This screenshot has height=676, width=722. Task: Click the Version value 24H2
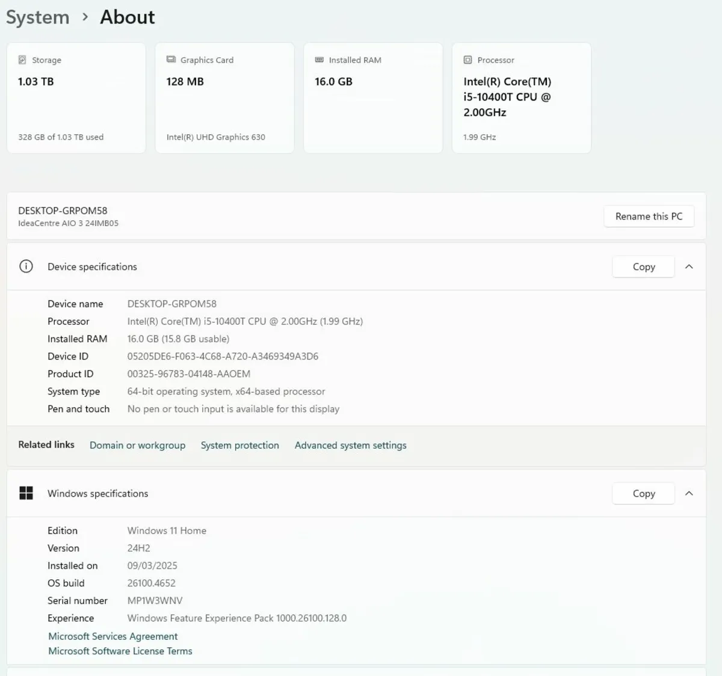[x=138, y=548]
